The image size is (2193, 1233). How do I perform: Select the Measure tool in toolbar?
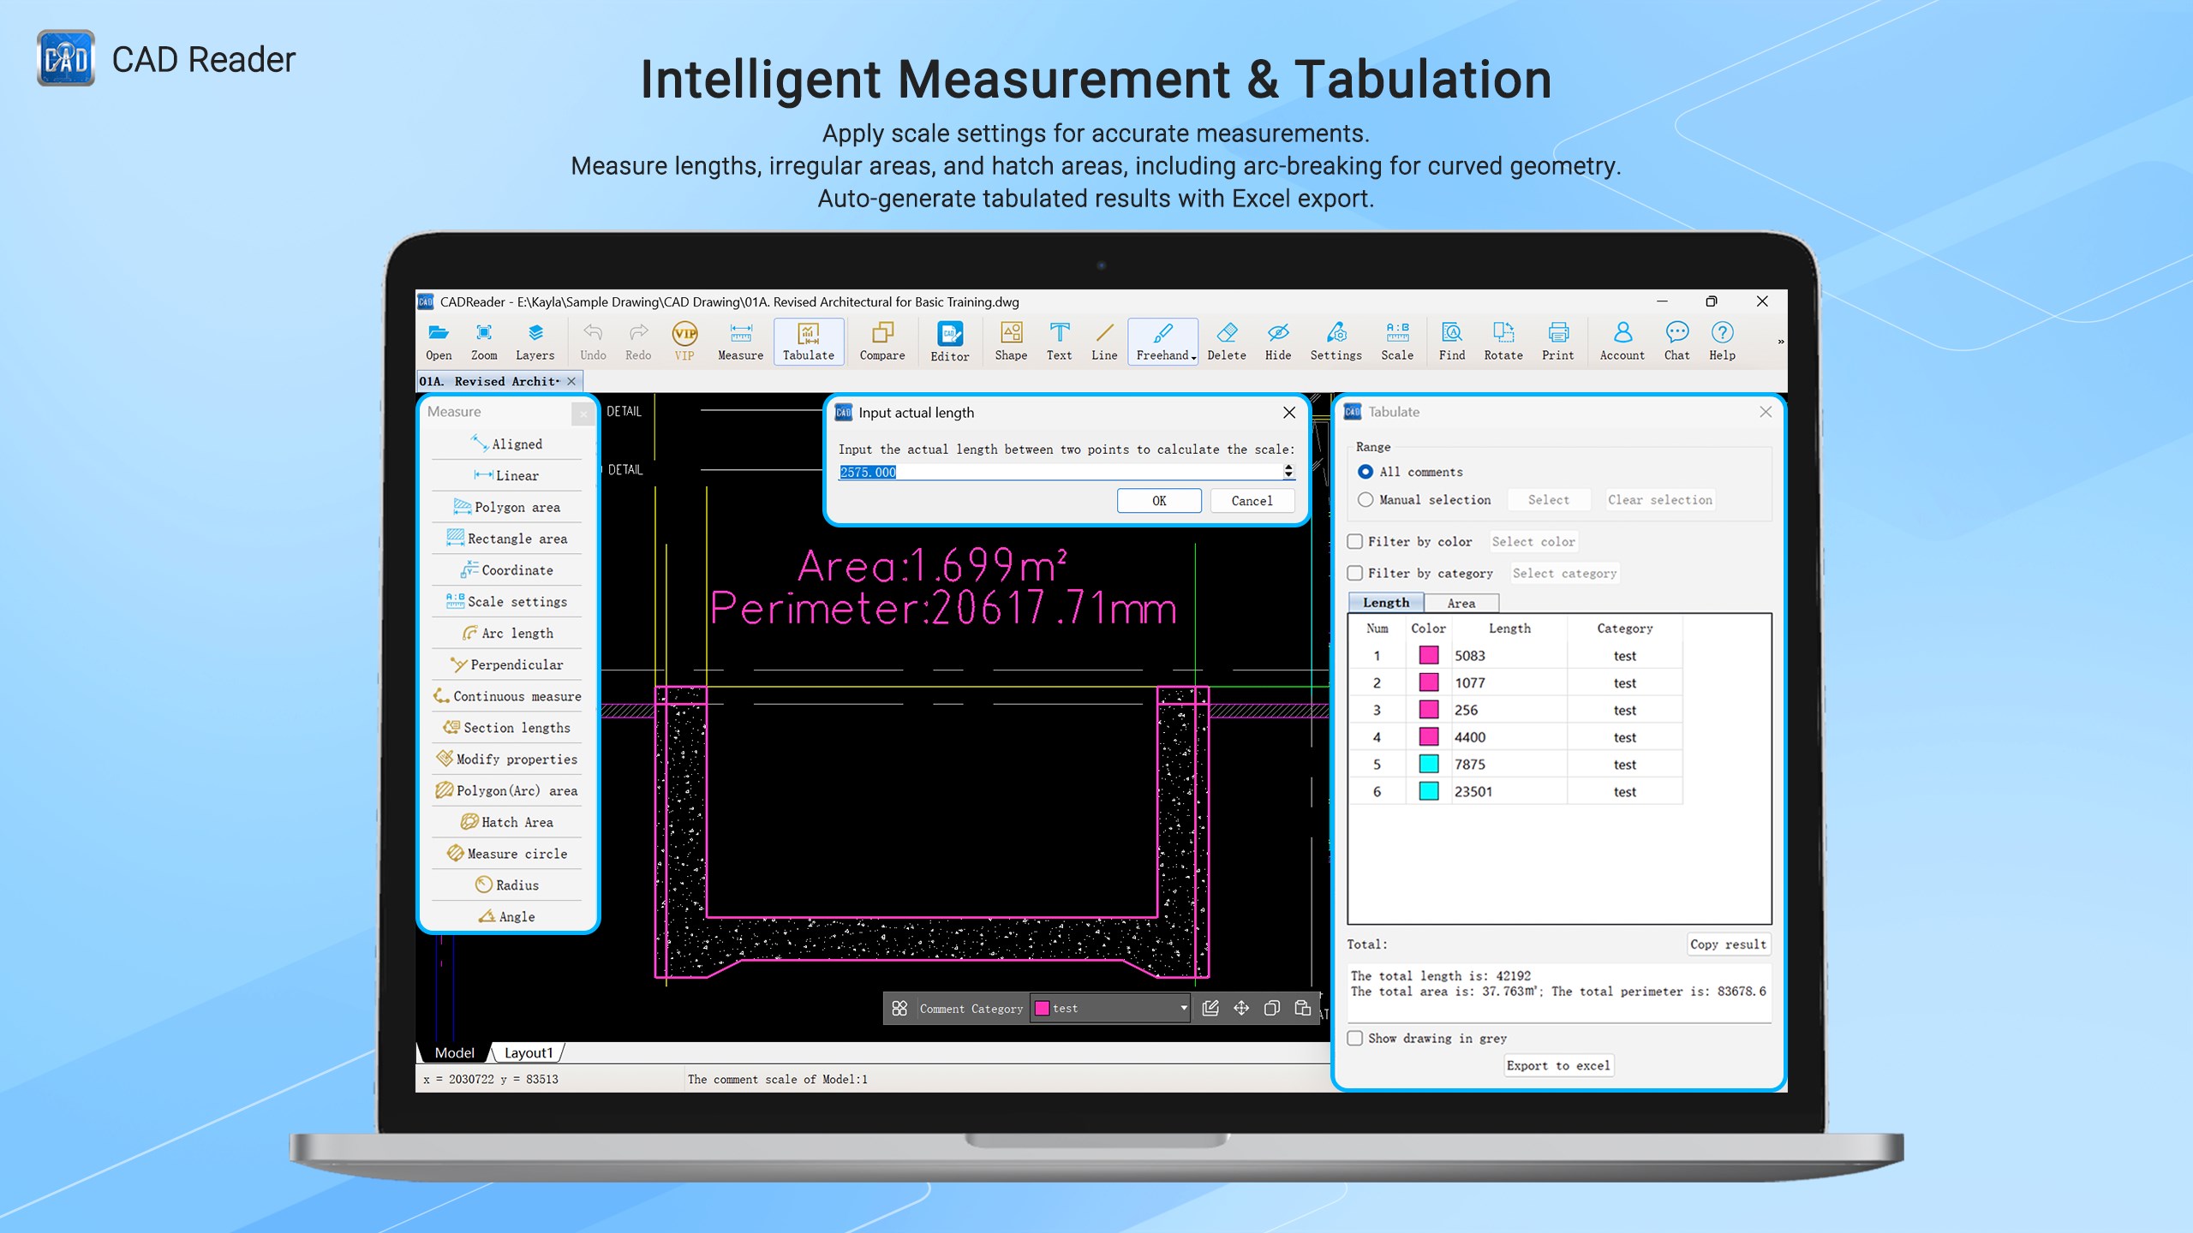740,342
